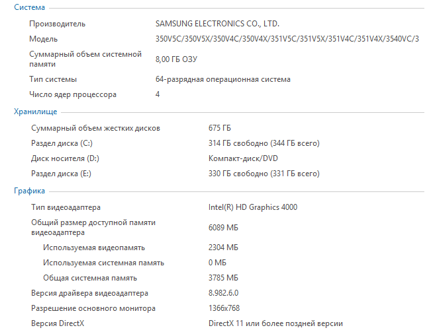Select the 8,00 ГБ ОЗУ value
Screen dimensions: 425x332
(176, 59)
